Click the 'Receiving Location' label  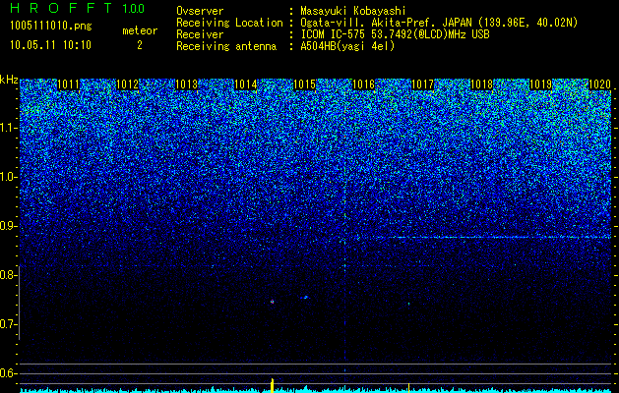[229, 23]
